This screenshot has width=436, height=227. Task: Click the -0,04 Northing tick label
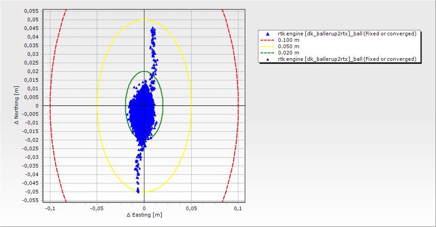pos(32,174)
